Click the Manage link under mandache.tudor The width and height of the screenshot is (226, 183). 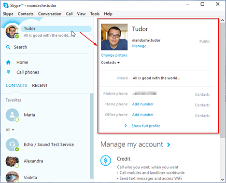pyautogui.click(x=139, y=46)
